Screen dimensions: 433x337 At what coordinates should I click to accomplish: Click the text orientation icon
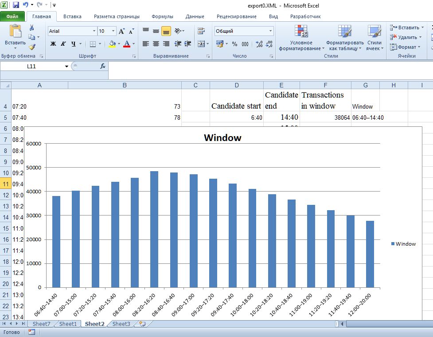point(178,31)
